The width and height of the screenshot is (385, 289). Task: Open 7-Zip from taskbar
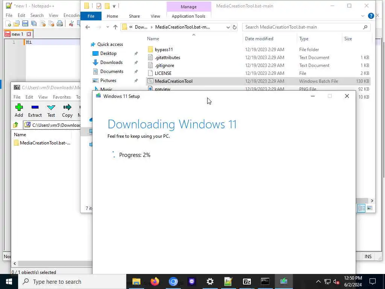pos(247,281)
